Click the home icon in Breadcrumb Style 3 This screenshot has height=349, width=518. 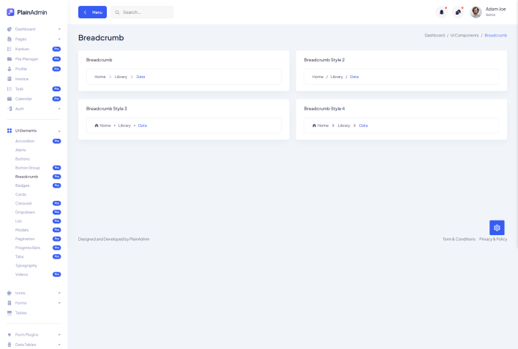tap(97, 126)
